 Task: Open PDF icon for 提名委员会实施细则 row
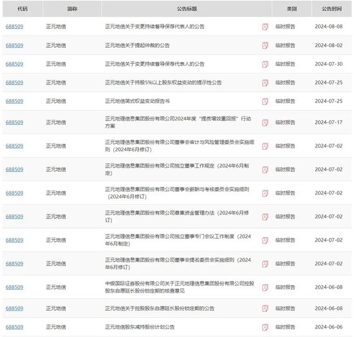(x=265, y=264)
